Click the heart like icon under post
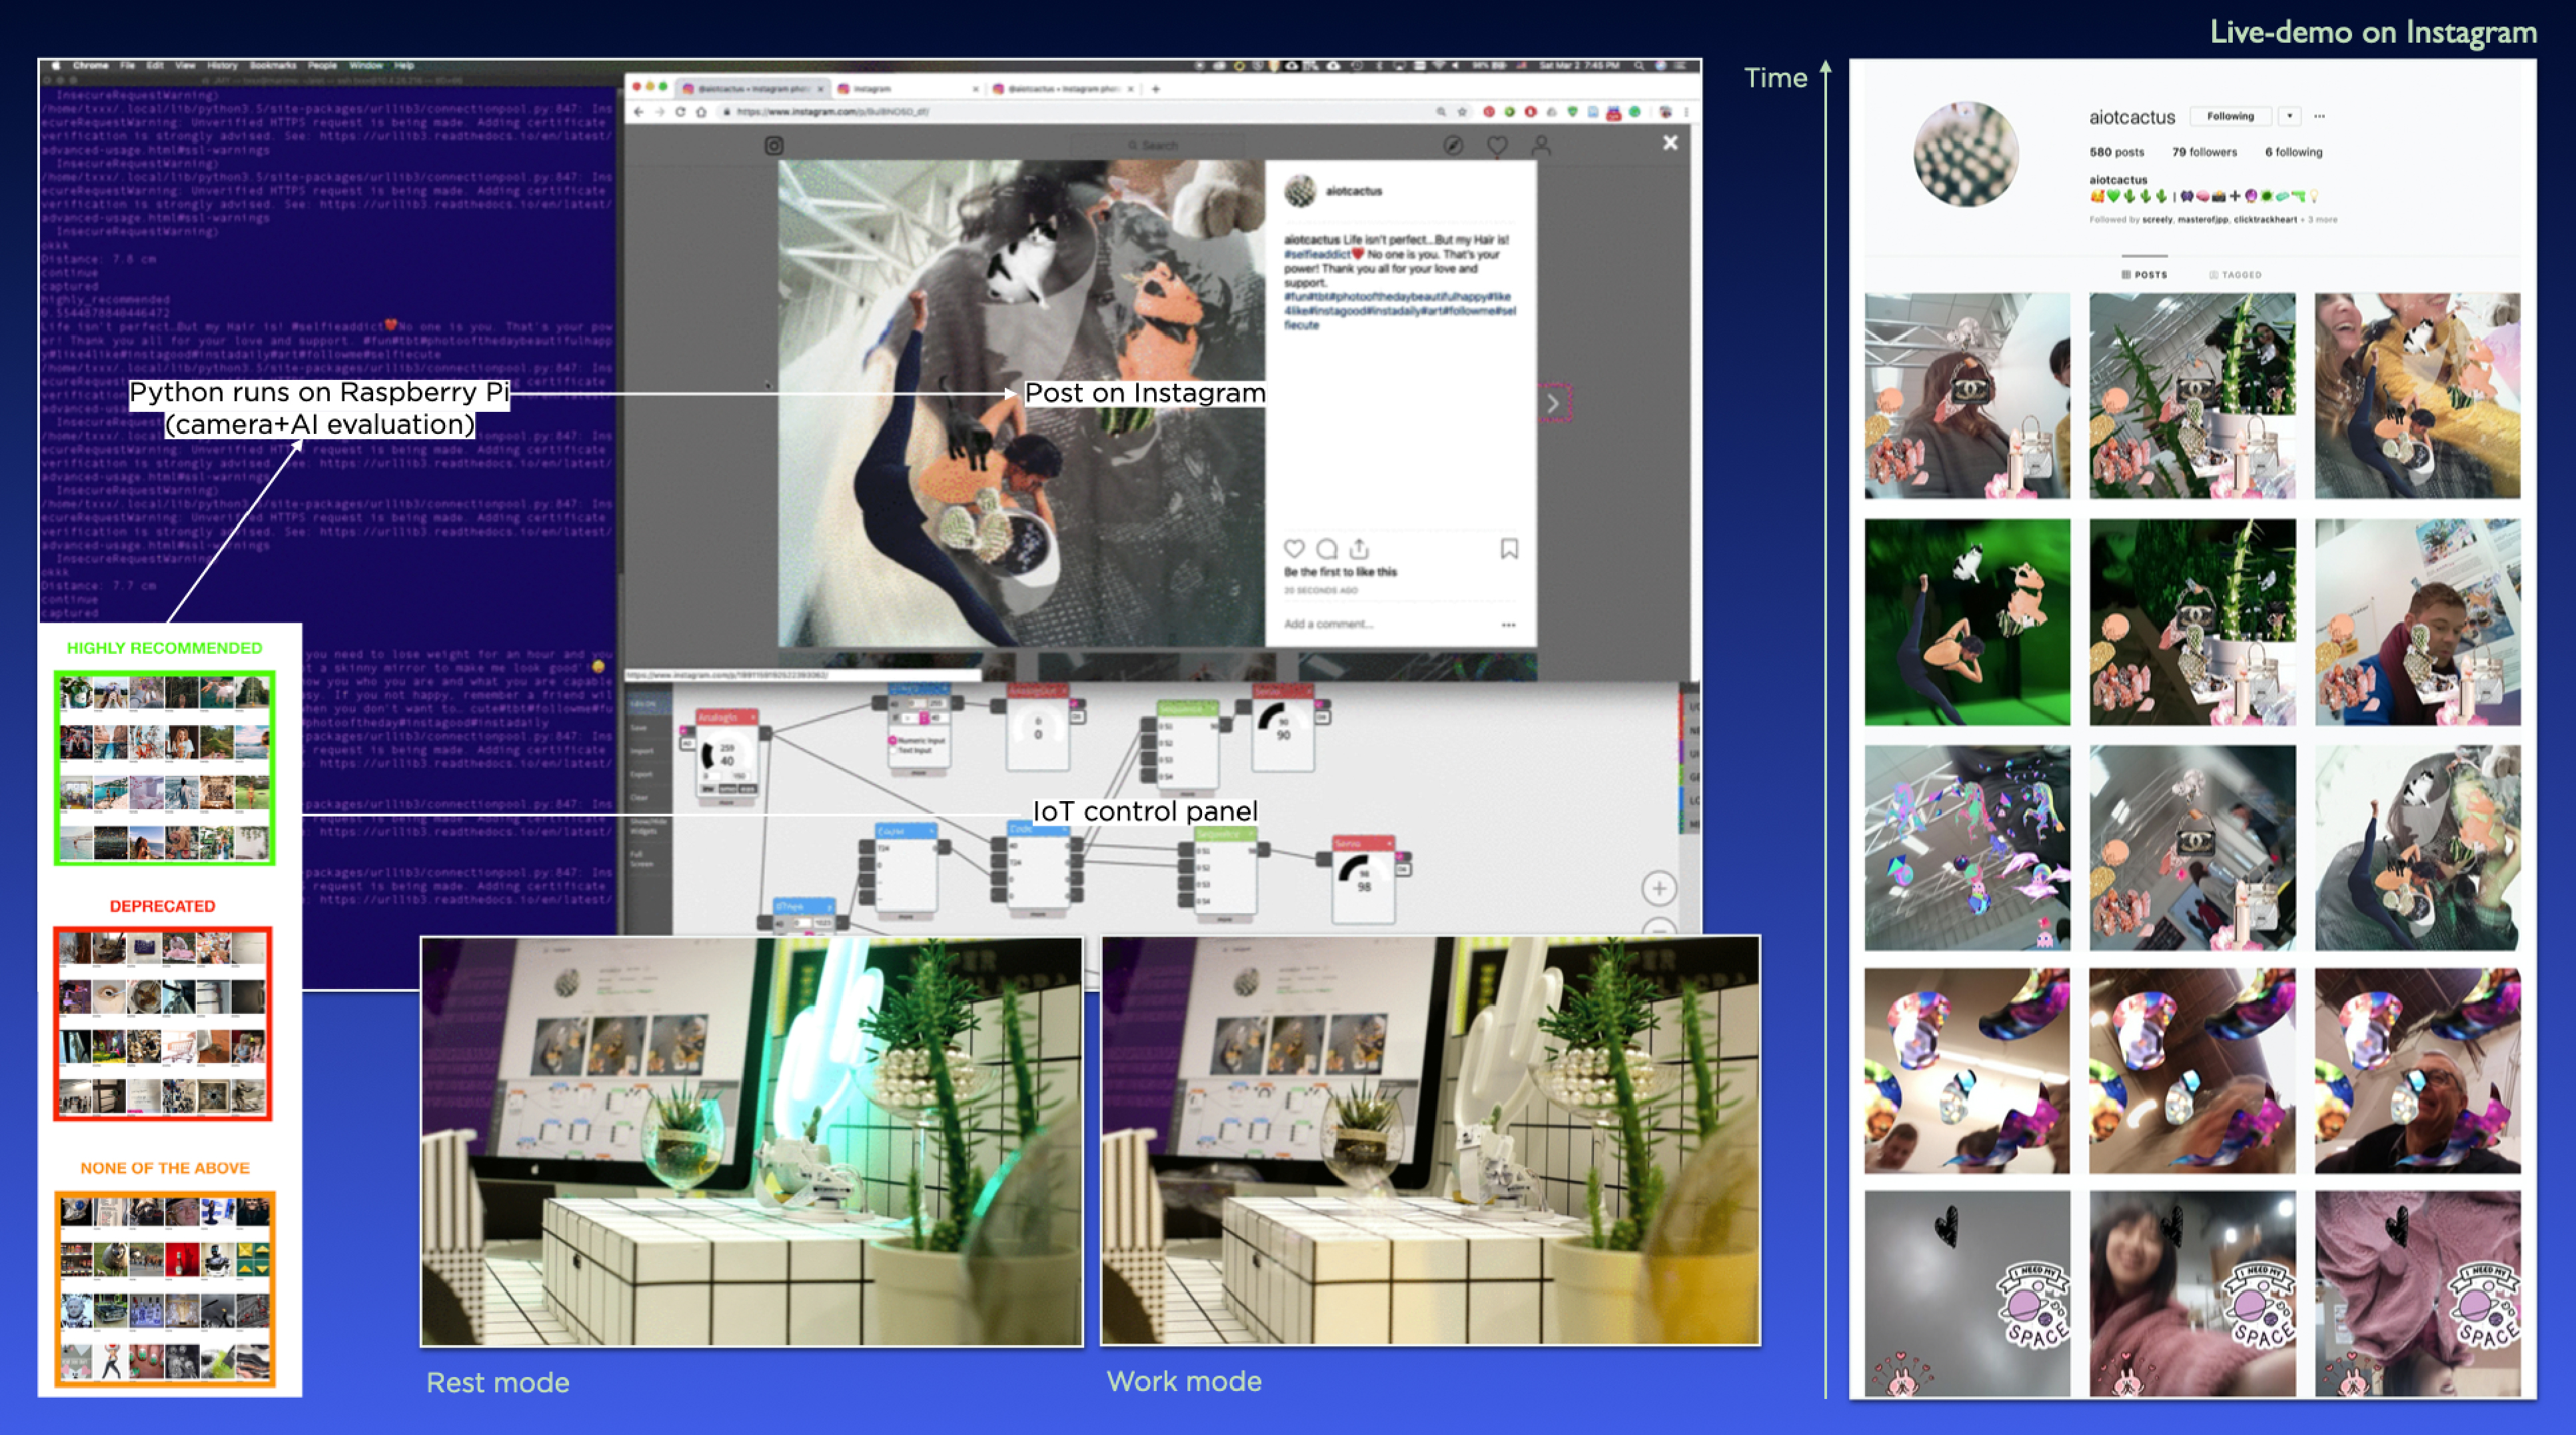 pos(1294,548)
